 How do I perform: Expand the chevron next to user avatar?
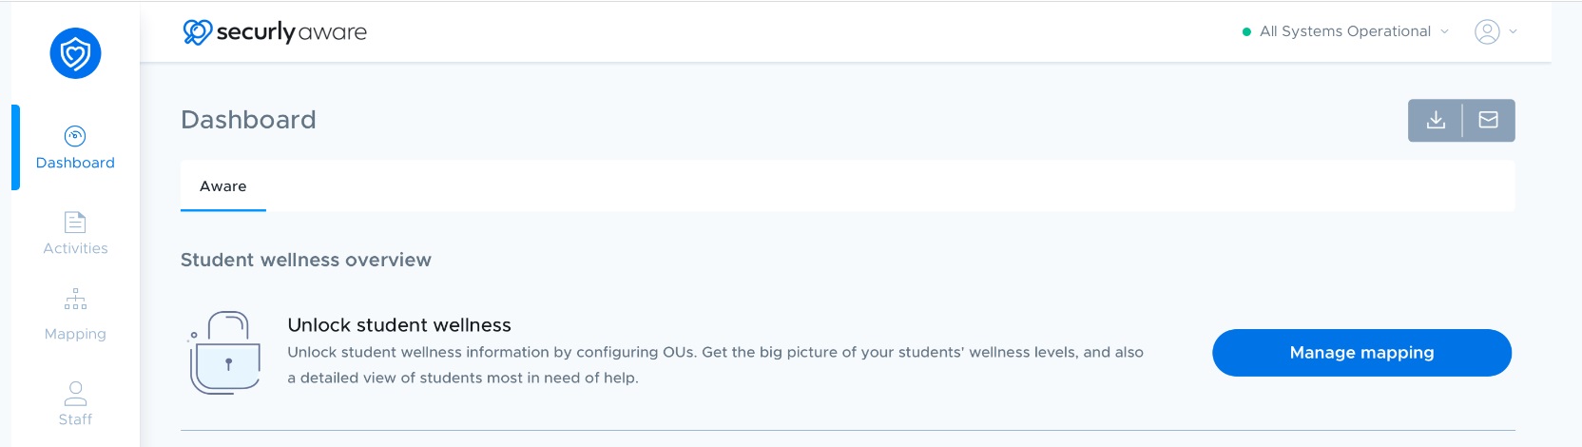click(1513, 31)
